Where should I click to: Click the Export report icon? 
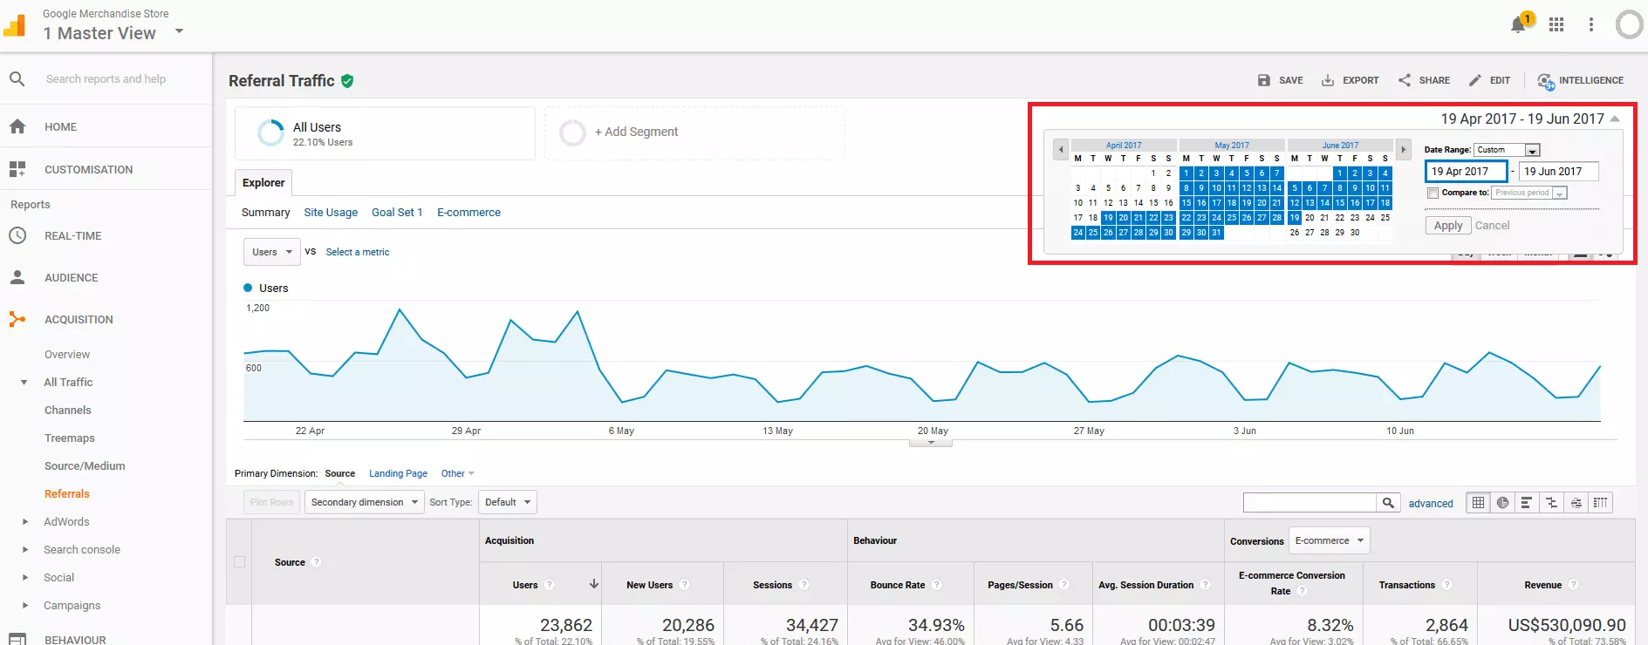pos(1350,80)
